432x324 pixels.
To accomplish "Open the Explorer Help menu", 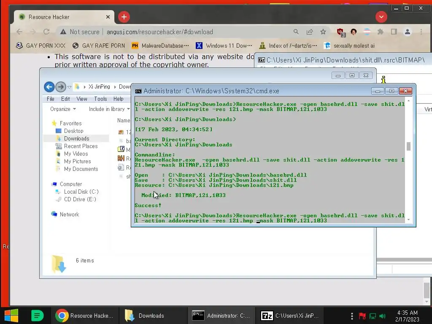I will pos(118,99).
